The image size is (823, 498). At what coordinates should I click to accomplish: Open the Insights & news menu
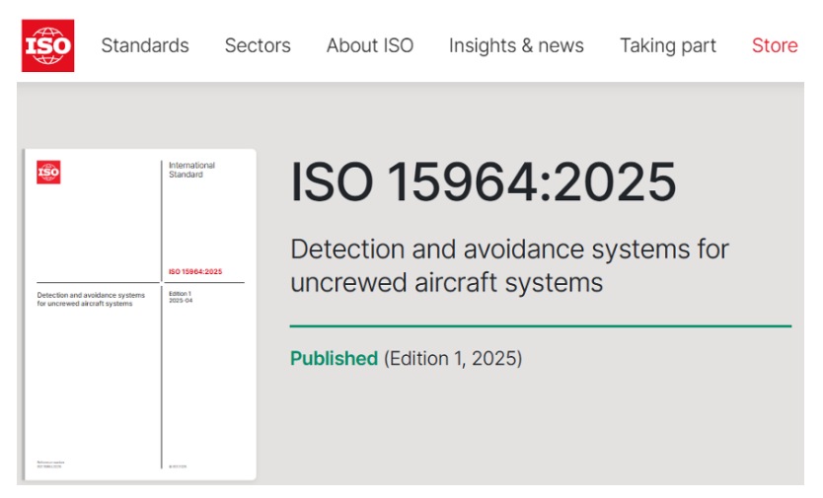(x=516, y=45)
